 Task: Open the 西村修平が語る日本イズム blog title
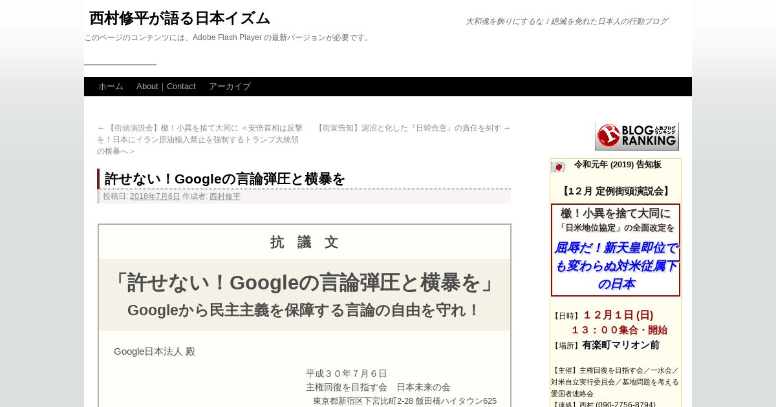tap(180, 18)
